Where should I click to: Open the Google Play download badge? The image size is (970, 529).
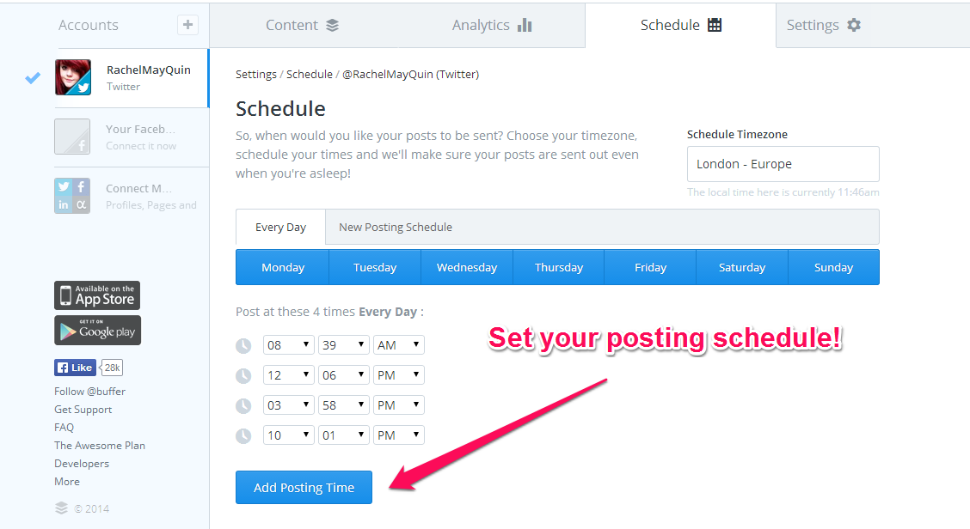98,331
